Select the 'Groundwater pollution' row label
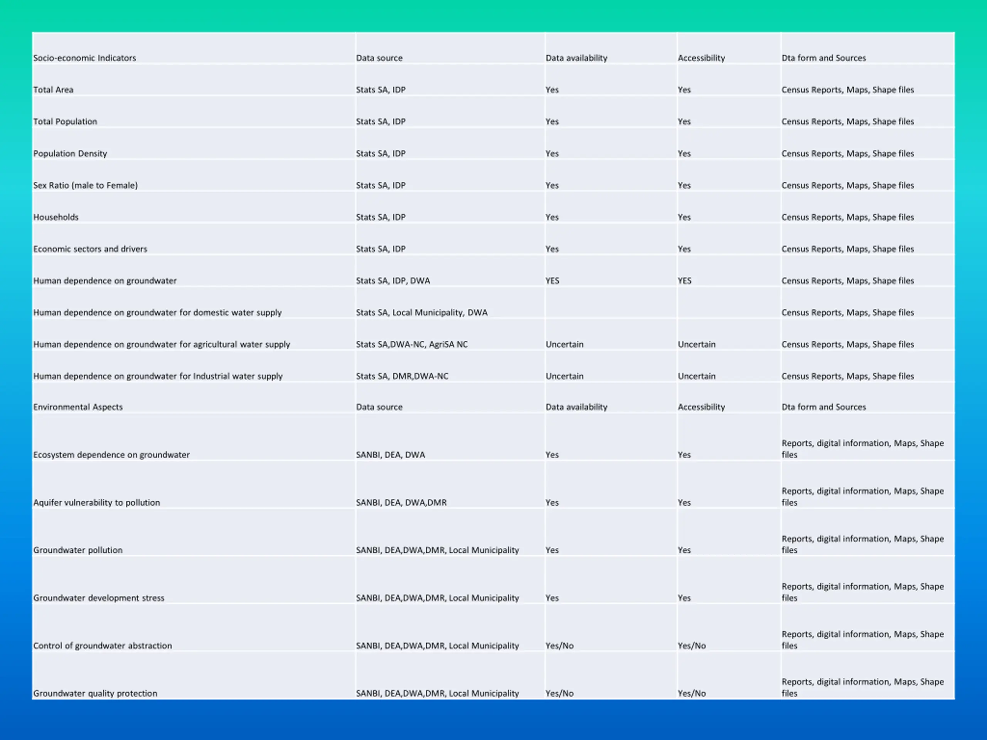Screen dimensions: 987x740 [77, 550]
